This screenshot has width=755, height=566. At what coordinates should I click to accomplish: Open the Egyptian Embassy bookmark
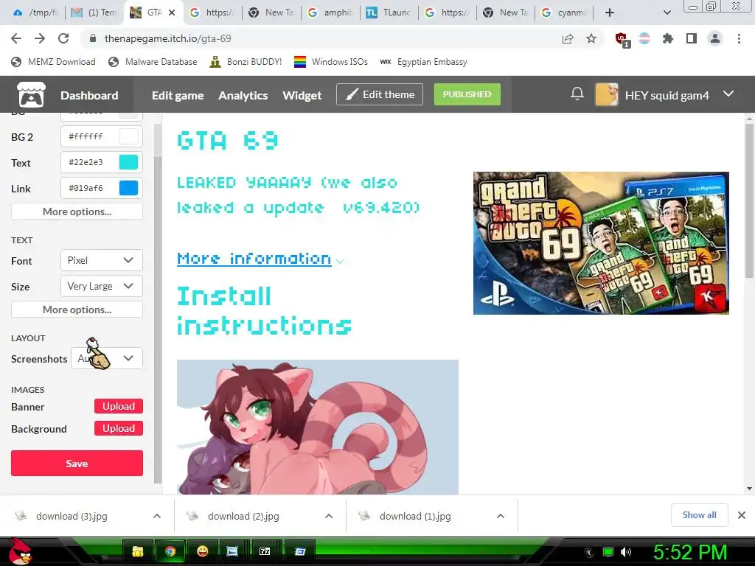(x=424, y=62)
